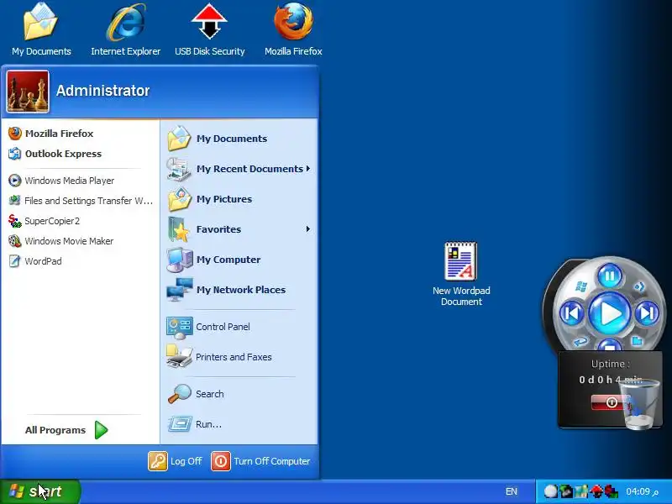This screenshot has height=504, width=672.
Task: Open Internet Explorer desktop icon
Action: 125,30
